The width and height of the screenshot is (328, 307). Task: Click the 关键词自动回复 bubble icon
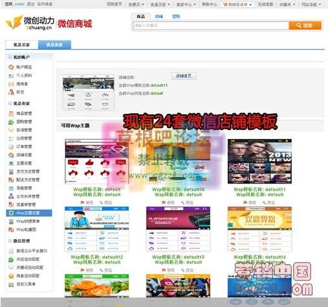[11, 268]
